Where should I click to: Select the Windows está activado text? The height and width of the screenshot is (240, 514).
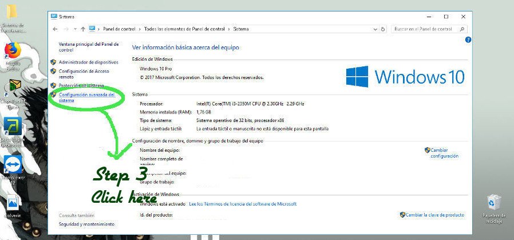[163, 204]
